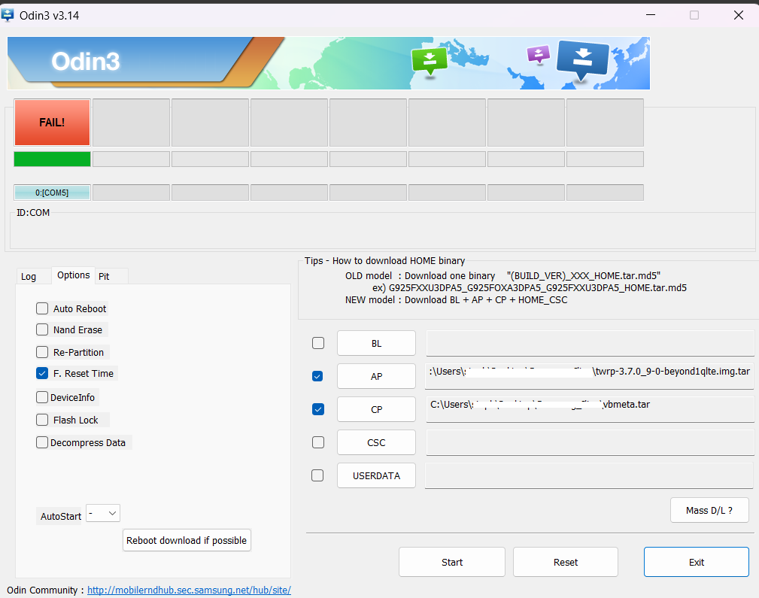Click the AP file path field
Screen dimensions: 759x598
tap(590, 376)
